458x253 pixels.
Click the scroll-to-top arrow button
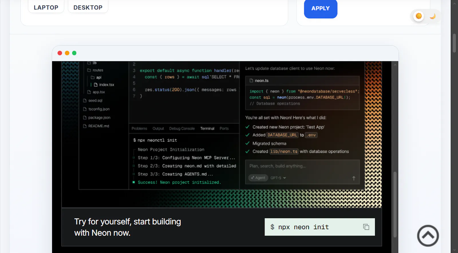tap(428, 236)
